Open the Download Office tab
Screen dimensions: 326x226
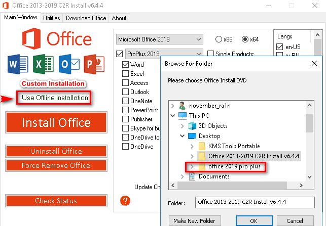coord(86,18)
